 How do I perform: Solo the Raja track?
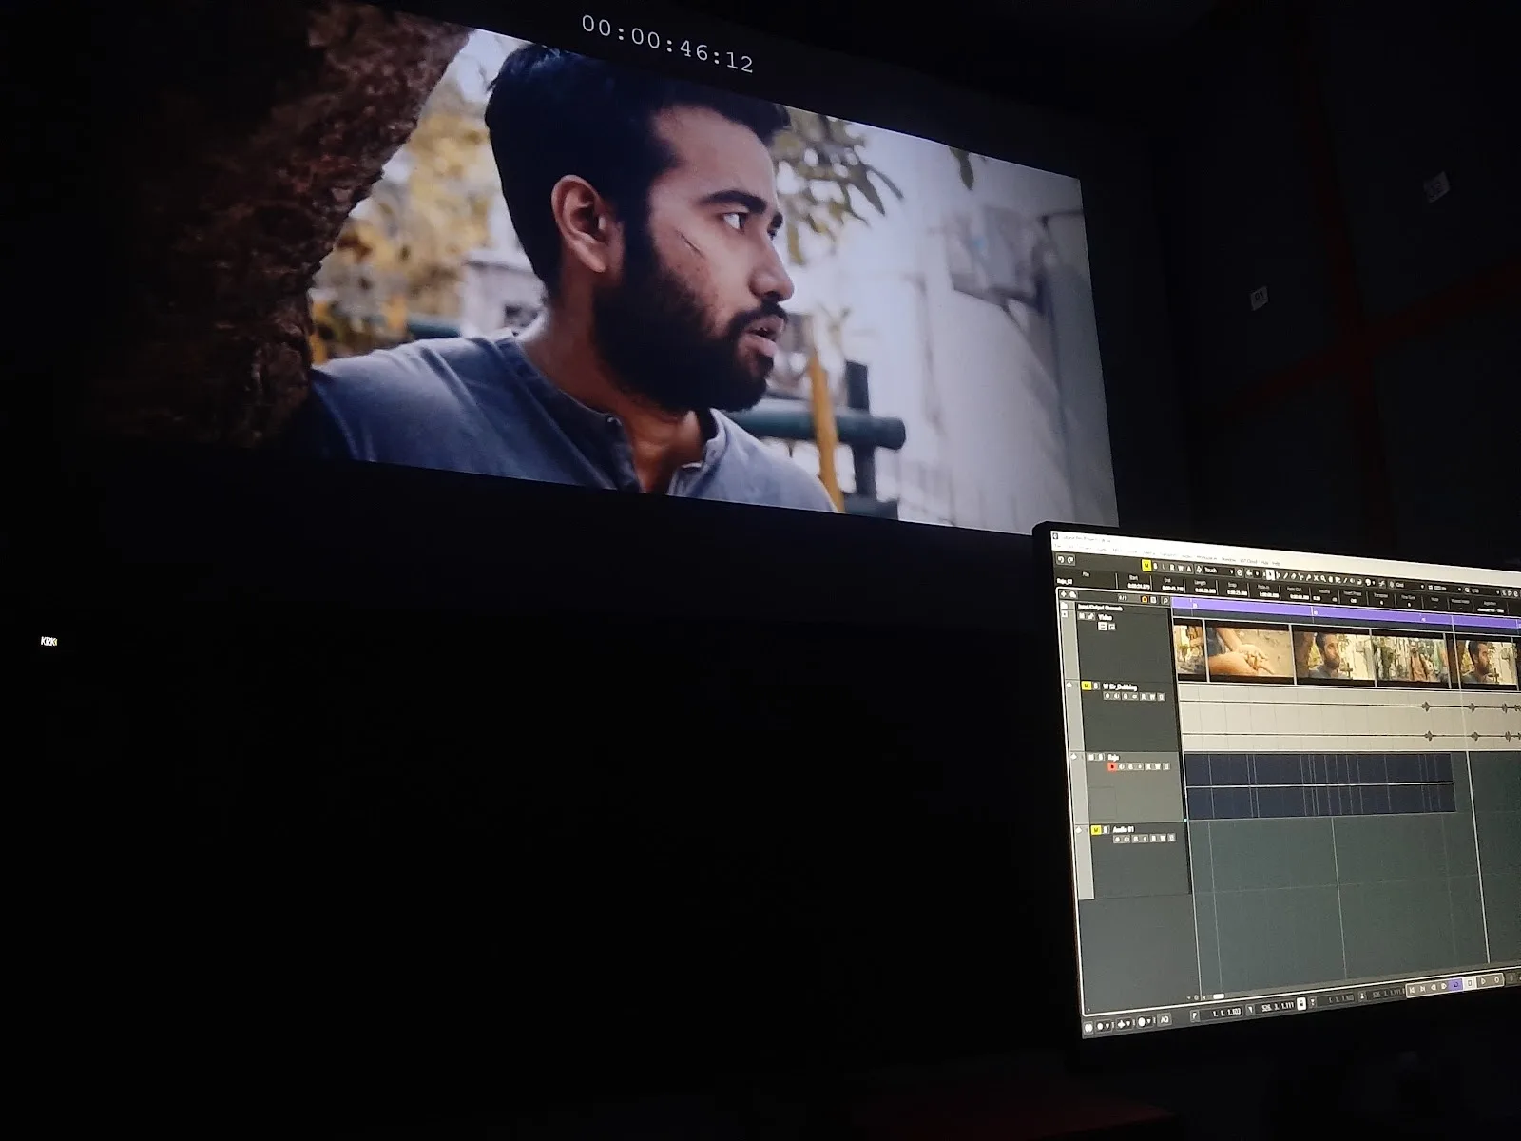[x=1100, y=757]
